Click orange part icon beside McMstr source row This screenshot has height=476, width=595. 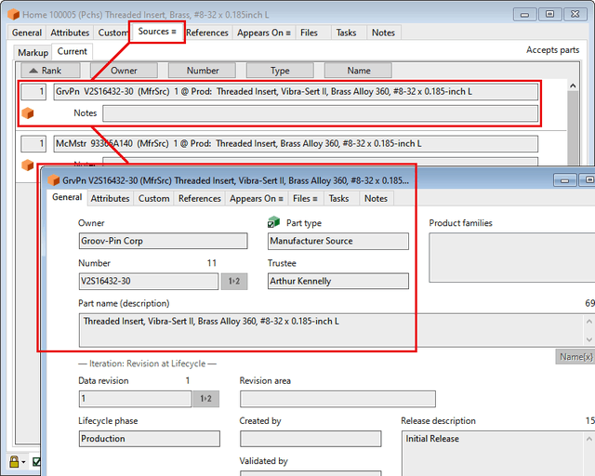(x=27, y=165)
